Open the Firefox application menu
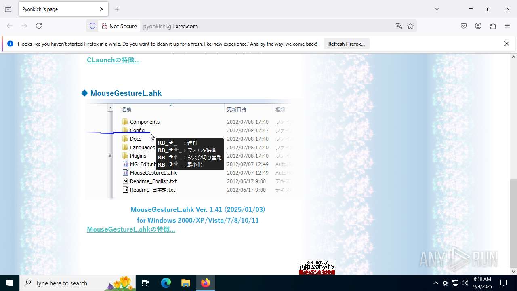This screenshot has width=517, height=291. coord(507,26)
